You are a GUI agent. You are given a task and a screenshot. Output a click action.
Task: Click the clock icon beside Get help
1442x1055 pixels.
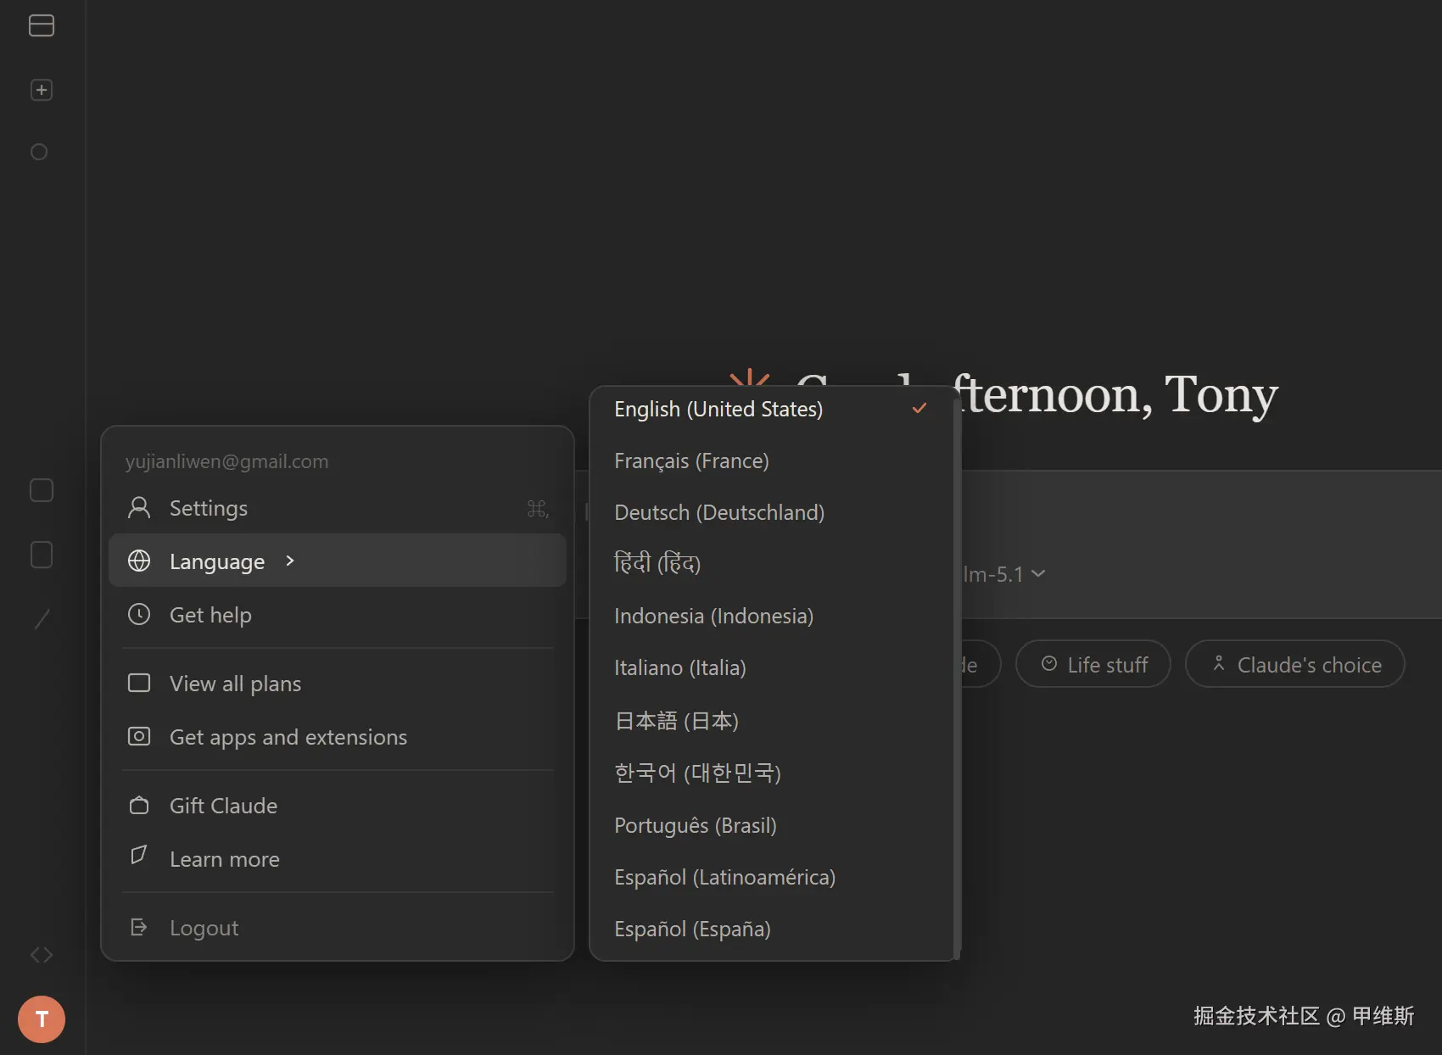pos(139,614)
